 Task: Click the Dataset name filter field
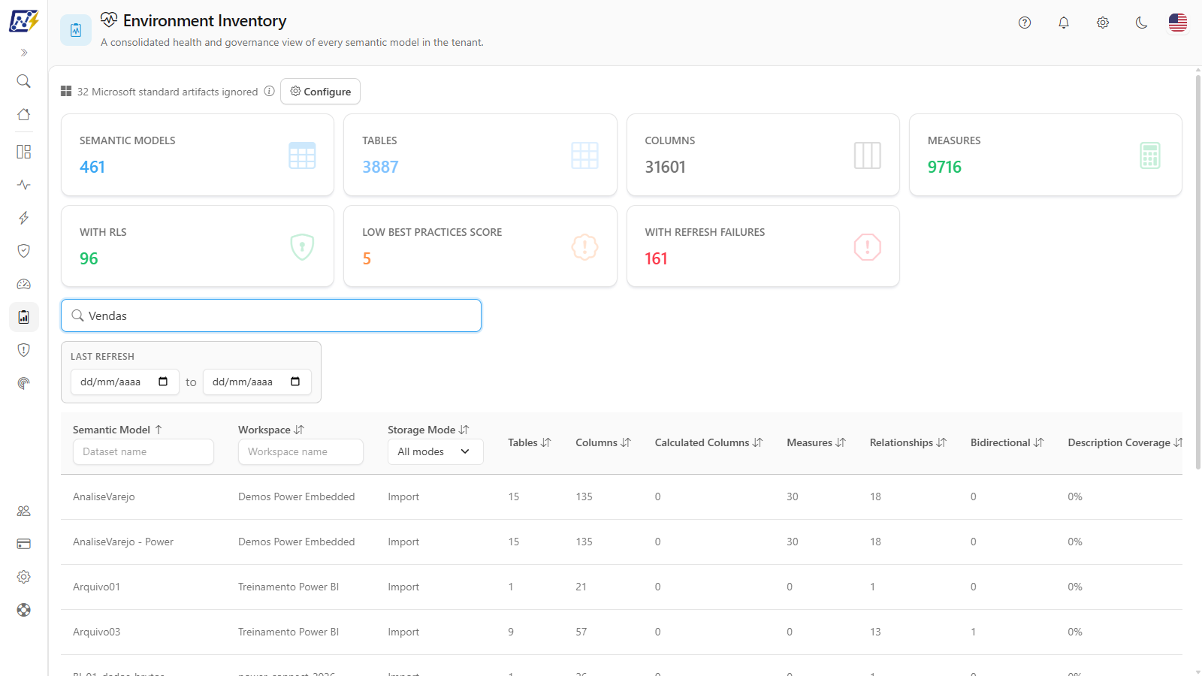coord(143,451)
